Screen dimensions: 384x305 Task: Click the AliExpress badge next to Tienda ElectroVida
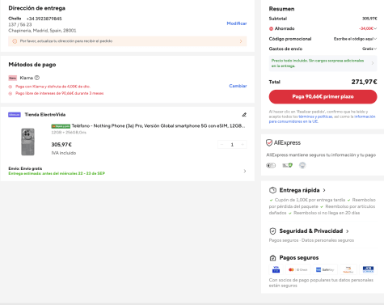click(15, 115)
